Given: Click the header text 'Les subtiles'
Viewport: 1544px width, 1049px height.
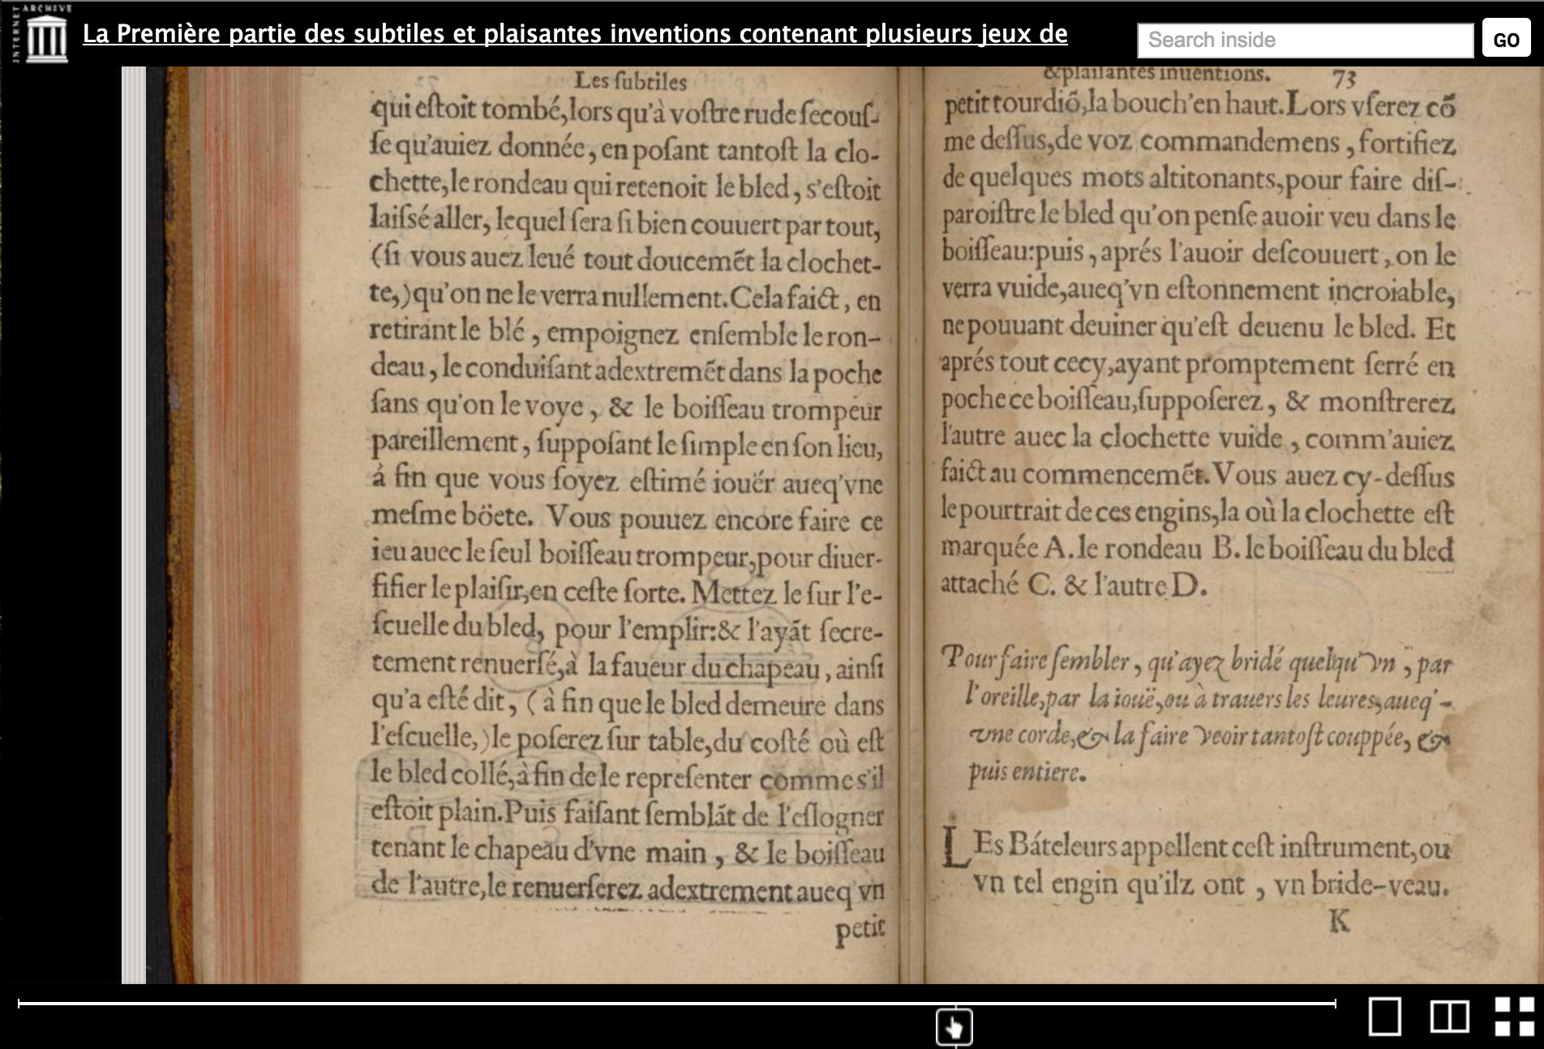Looking at the screenshot, I should tap(630, 81).
